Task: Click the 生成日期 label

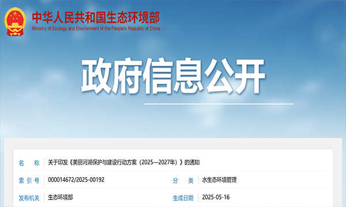Action: click(183, 198)
